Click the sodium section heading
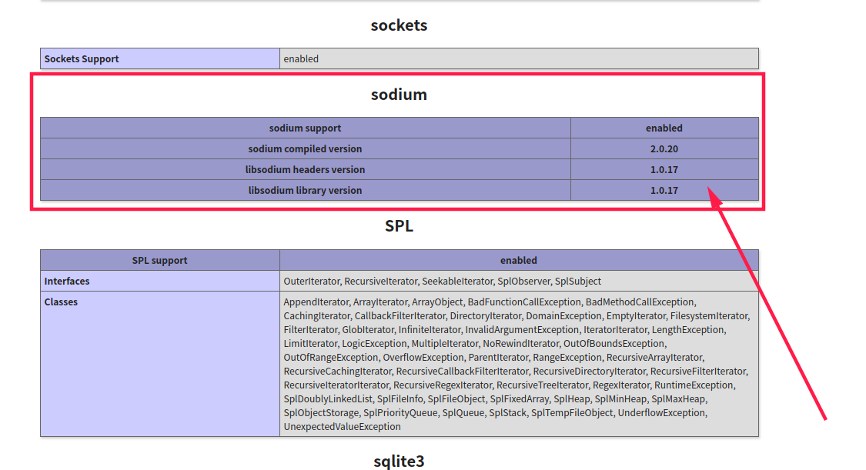The width and height of the screenshot is (866, 470). point(398,94)
